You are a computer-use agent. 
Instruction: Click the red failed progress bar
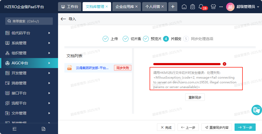click(187, 64)
